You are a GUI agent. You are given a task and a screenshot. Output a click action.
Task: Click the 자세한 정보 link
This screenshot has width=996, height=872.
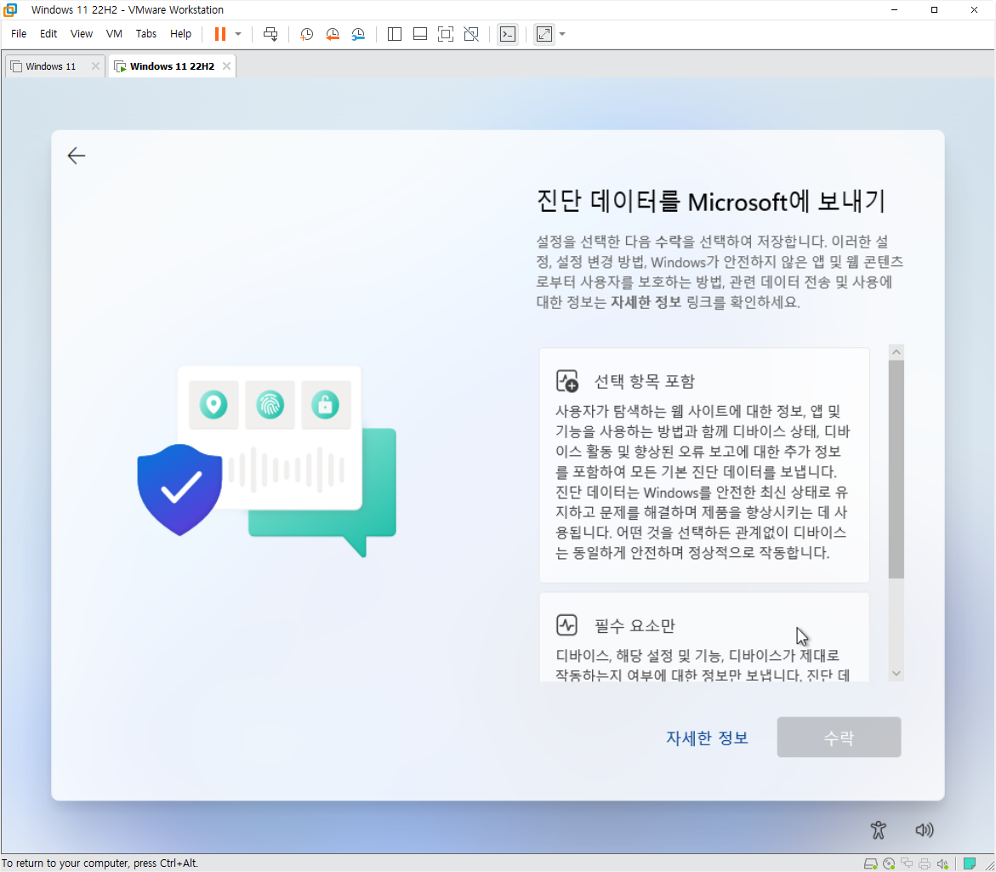[707, 738]
